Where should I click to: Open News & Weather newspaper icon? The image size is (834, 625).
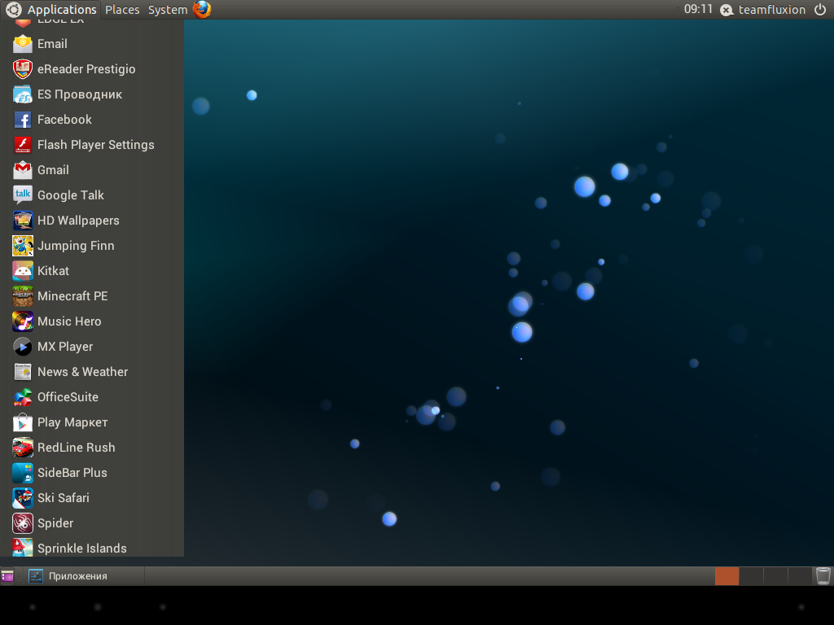click(22, 372)
